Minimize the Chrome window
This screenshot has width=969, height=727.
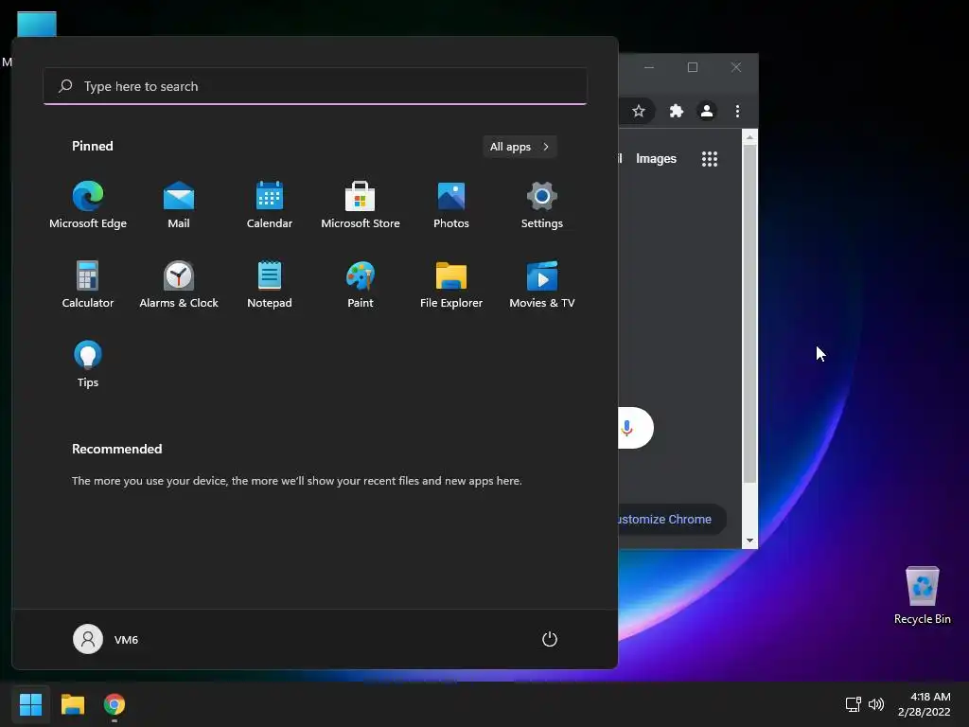point(649,67)
